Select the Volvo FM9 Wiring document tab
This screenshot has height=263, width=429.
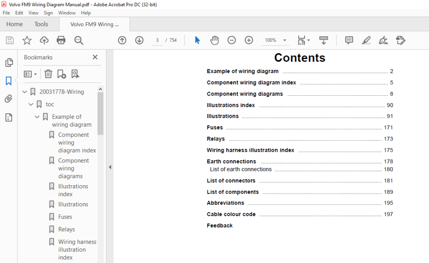click(x=94, y=24)
